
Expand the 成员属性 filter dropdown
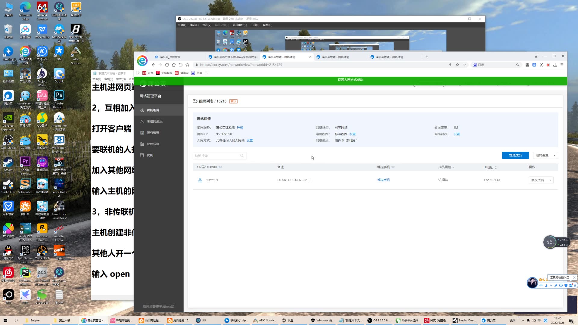(453, 167)
